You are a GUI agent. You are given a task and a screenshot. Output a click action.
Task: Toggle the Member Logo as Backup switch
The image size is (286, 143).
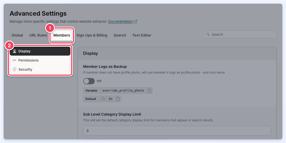coord(89,81)
